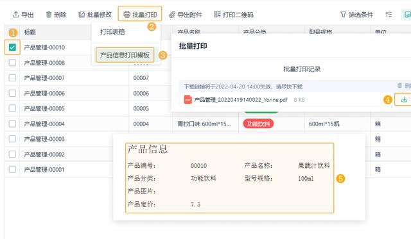This screenshot has width=411, height=239.
Task: Click the red 功能饮料 category tag
Action: [x=258, y=124]
